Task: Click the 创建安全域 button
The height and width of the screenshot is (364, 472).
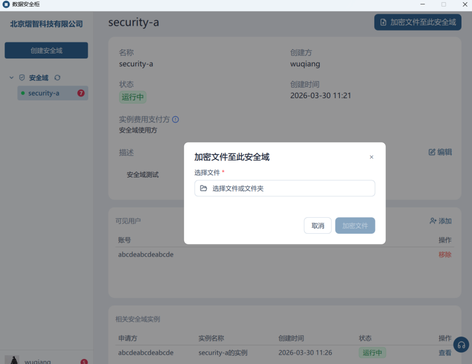Action: tap(46, 50)
